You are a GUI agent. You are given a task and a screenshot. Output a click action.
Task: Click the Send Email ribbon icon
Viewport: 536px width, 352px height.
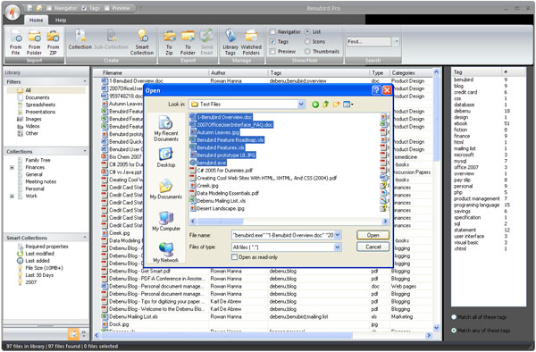(206, 42)
